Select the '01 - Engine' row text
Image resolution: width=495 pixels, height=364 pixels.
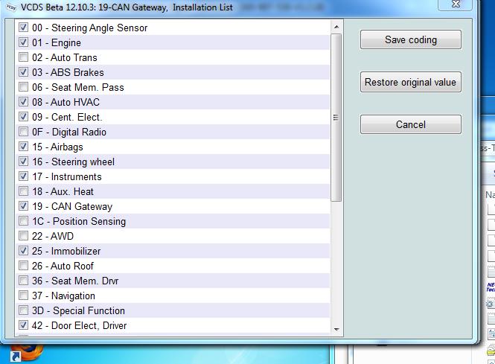coord(57,42)
